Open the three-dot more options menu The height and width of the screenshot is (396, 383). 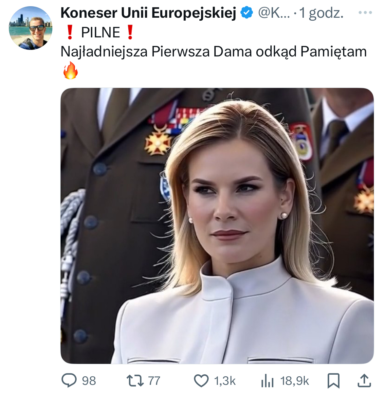coord(365,13)
